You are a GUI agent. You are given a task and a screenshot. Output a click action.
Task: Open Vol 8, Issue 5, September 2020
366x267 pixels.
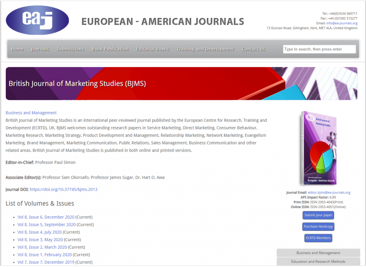click(46, 224)
